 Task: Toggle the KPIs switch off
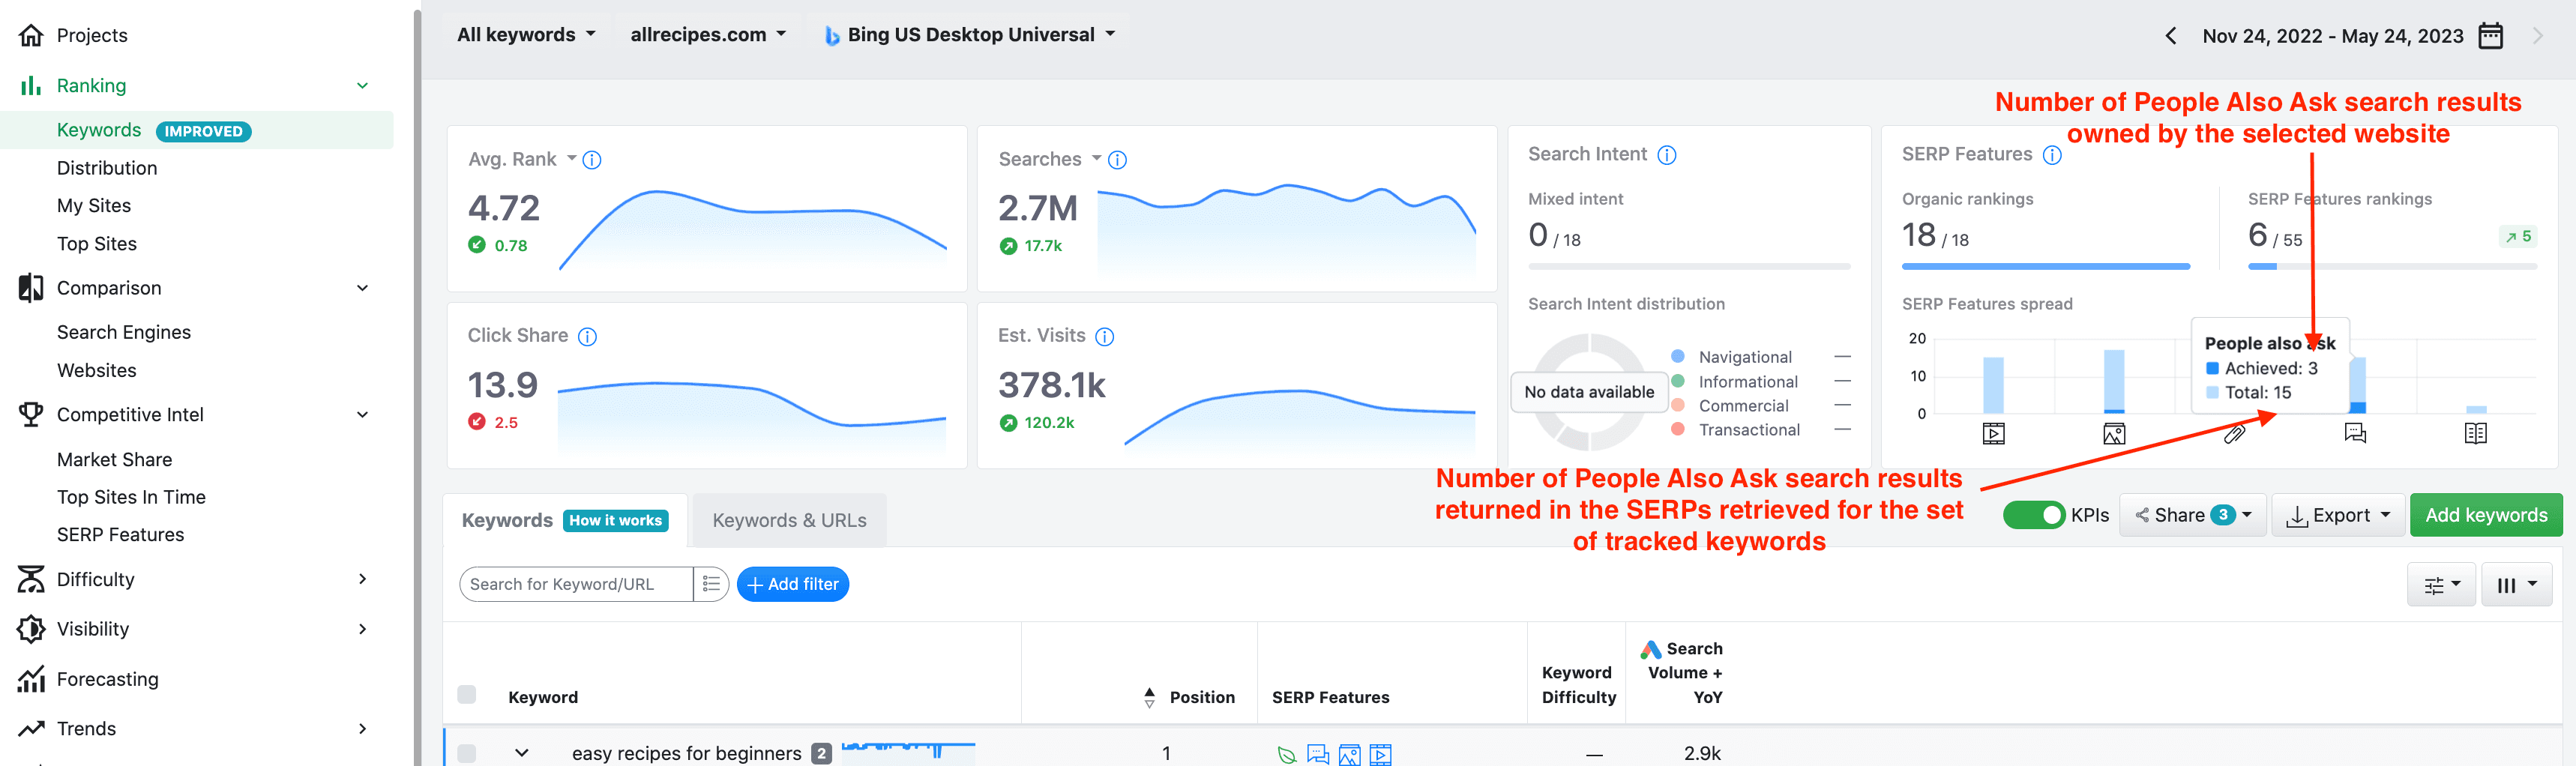point(2033,515)
